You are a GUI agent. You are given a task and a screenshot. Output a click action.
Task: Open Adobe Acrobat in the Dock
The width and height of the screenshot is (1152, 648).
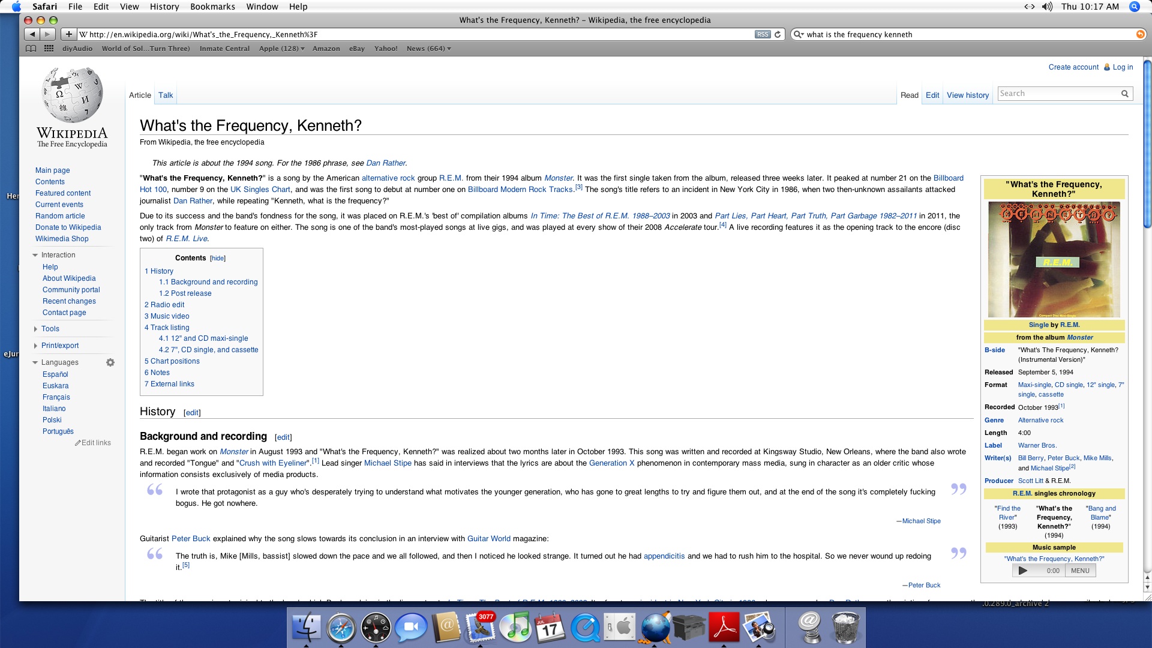click(724, 627)
